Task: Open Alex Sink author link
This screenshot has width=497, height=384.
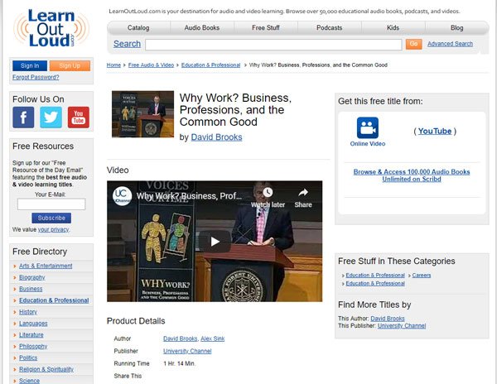Action: 212,338
